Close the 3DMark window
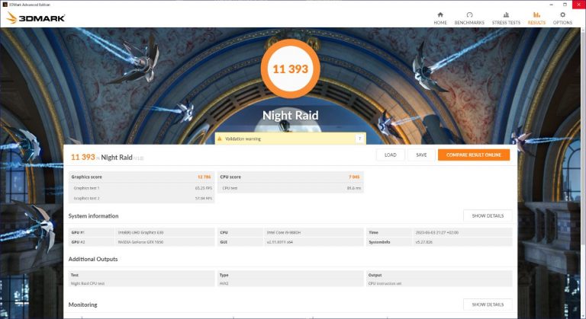The image size is (586, 319). tap(577, 4)
